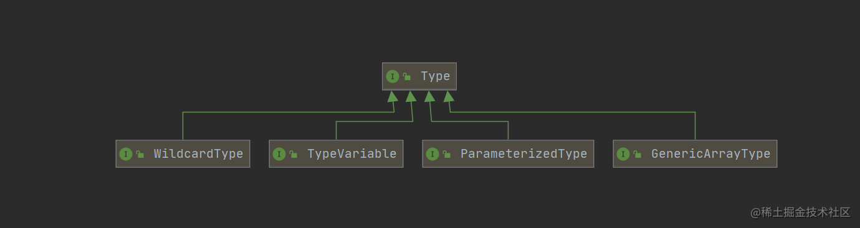This screenshot has height=228, width=860.
Task: Click the public lock icon on ParameterizedType
Action: pos(447,155)
